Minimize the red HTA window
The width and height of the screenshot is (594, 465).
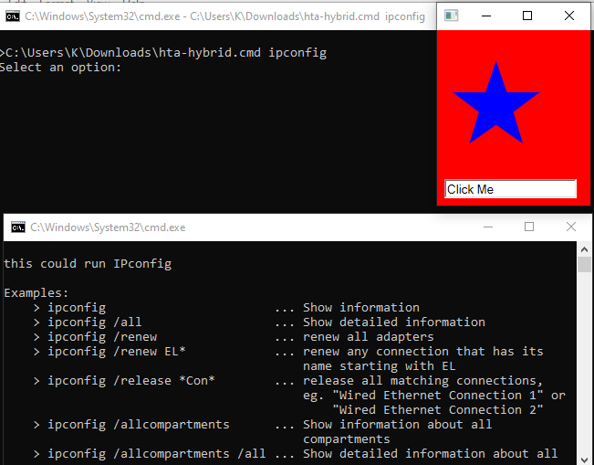click(x=486, y=16)
